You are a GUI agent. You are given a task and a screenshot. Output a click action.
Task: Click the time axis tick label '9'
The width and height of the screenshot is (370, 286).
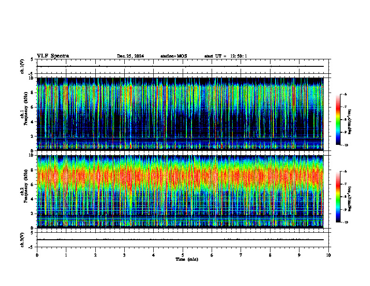tap(299, 255)
